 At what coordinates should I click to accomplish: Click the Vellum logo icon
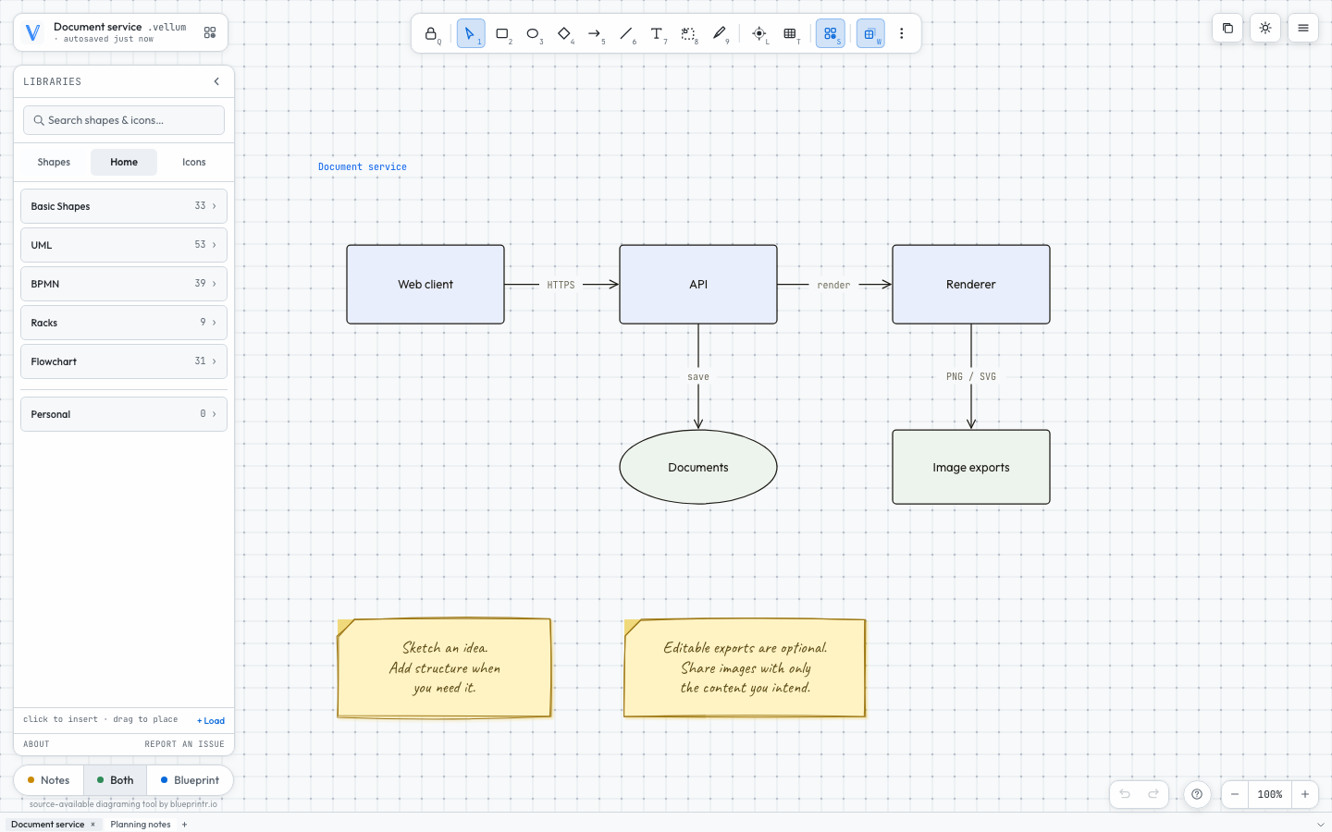[x=32, y=33]
